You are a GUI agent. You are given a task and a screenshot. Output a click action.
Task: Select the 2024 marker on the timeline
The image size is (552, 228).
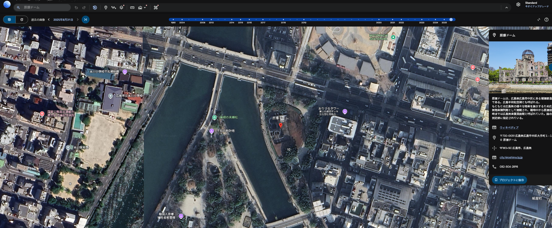tap(435, 20)
